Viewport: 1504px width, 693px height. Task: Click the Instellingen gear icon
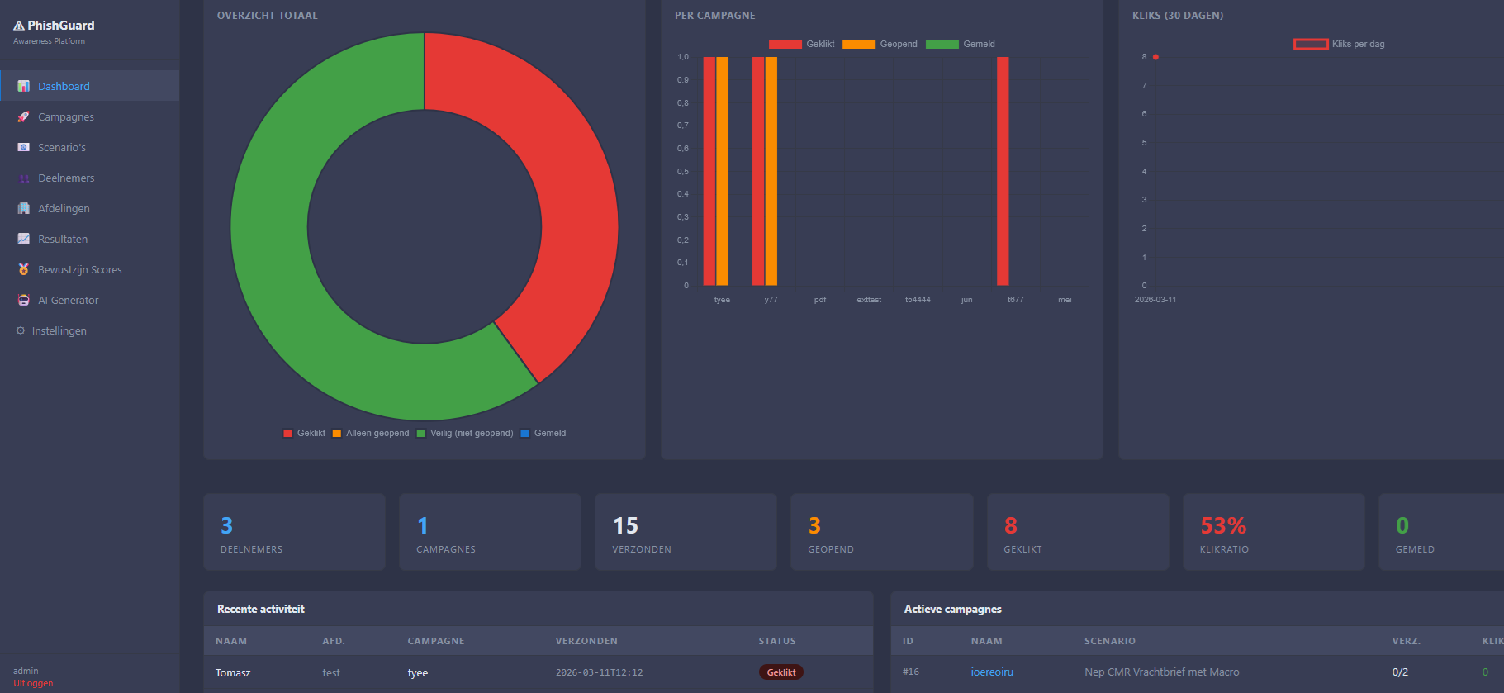[x=21, y=330]
